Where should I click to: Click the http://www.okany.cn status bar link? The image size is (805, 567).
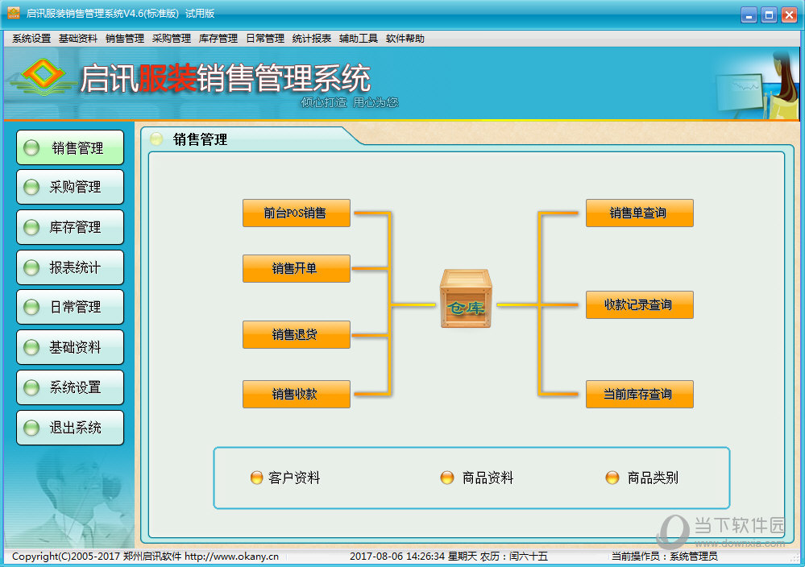point(231,557)
